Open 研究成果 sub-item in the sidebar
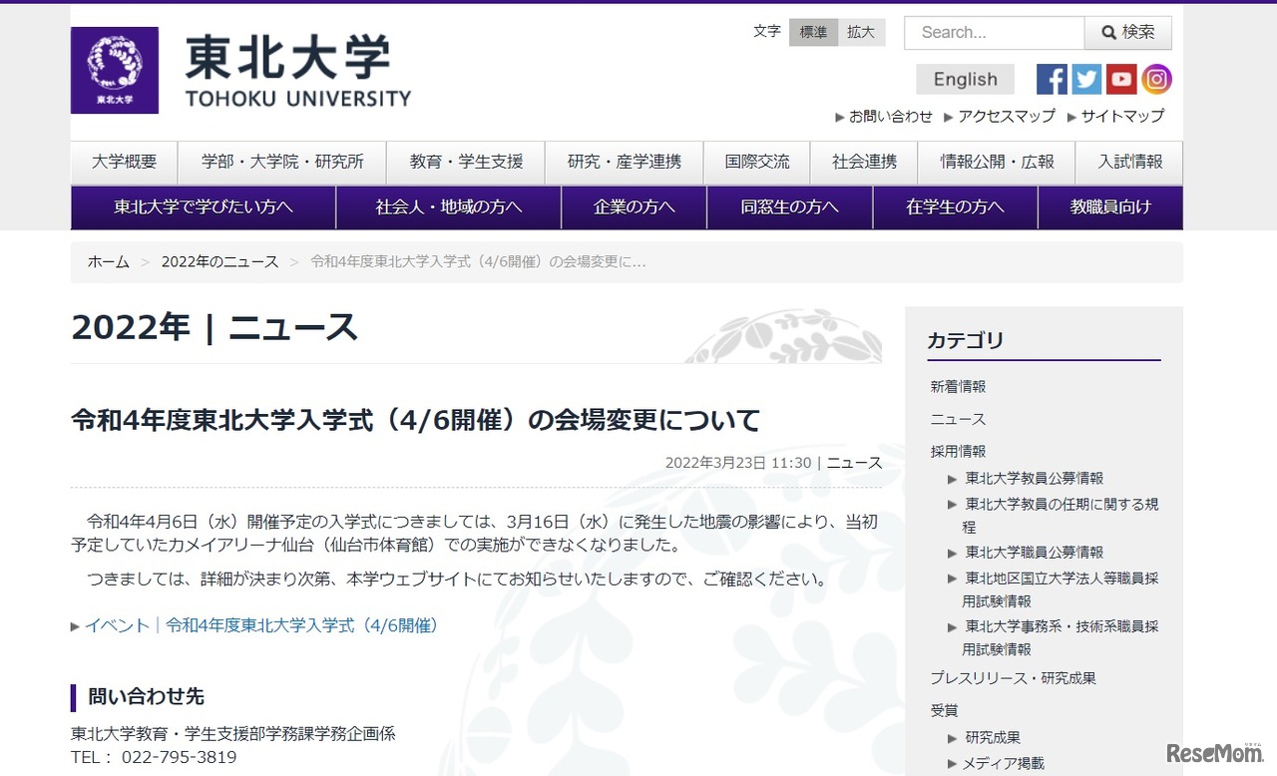The image size is (1277, 776). (993, 738)
